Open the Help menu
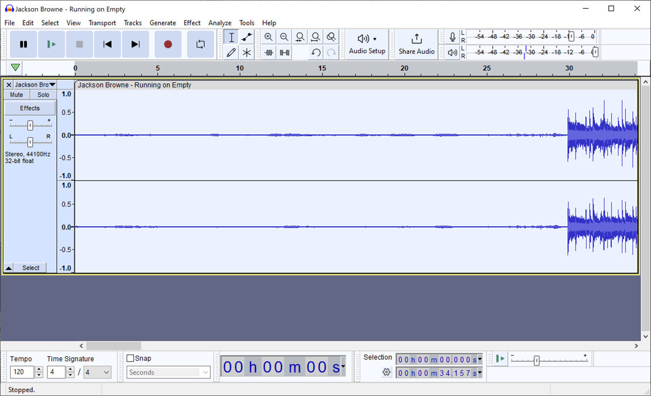Image resolution: width=651 pixels, height=396 pixels. 268,23
